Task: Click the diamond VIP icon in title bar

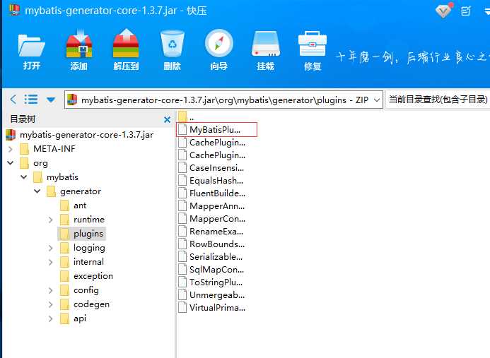Action: pyautogui.click(x=443, y=11)
